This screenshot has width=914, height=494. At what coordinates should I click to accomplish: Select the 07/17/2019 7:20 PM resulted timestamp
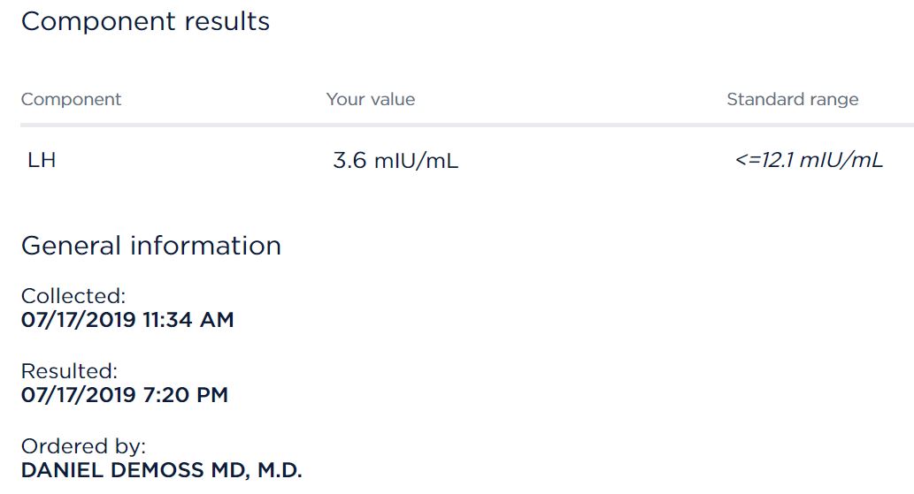(x=124, y=395)
